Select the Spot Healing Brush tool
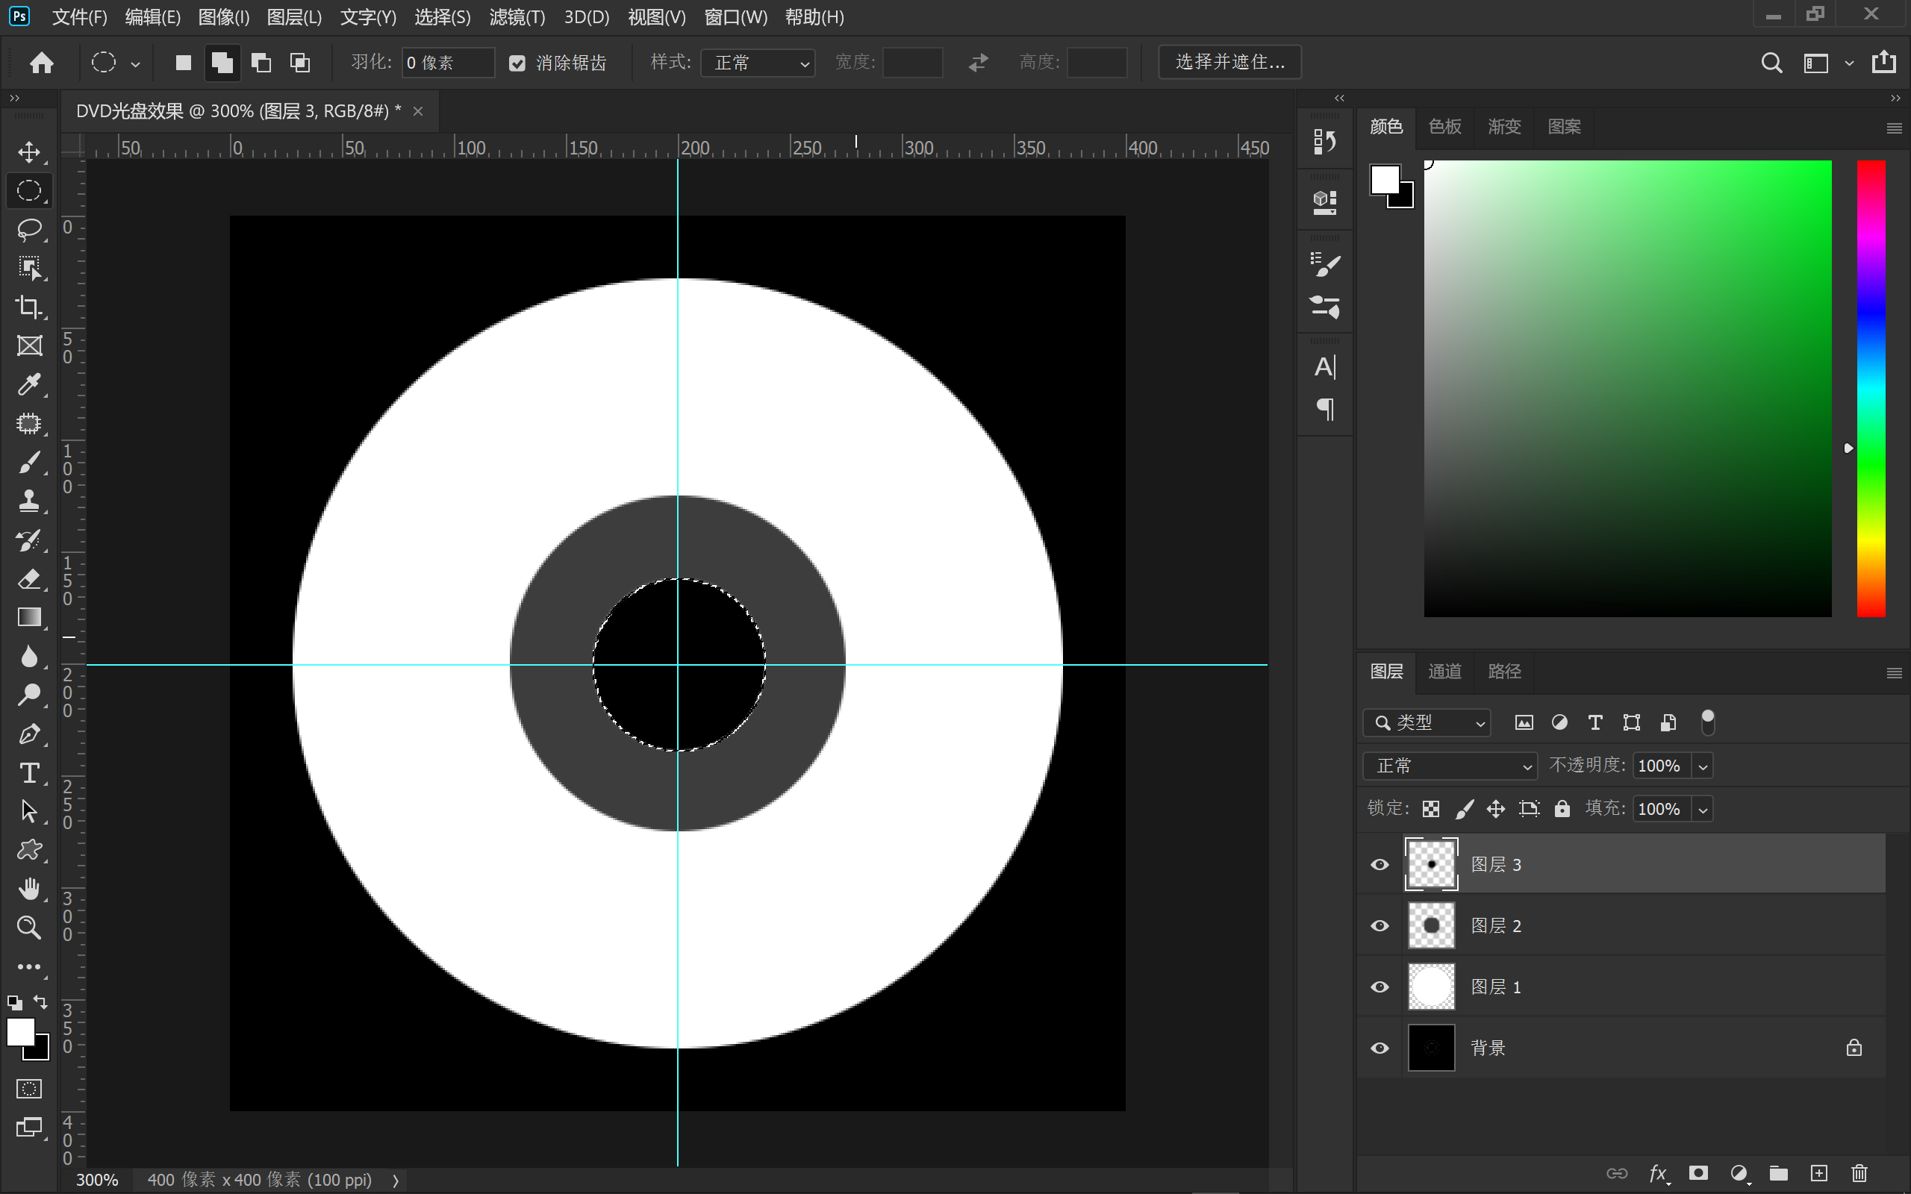 pos(29,423)
